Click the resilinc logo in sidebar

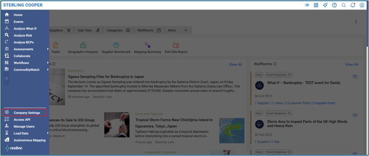[14, 148]
